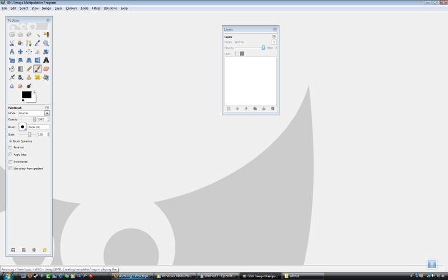Open the Select menu
448x280 pixels.
[x=24, y=8]
